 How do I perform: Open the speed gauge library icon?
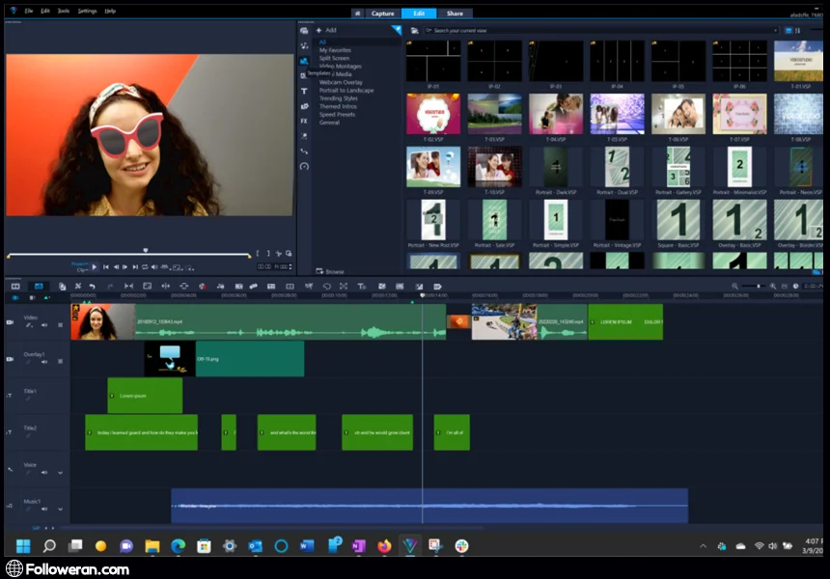pos(304,166)
